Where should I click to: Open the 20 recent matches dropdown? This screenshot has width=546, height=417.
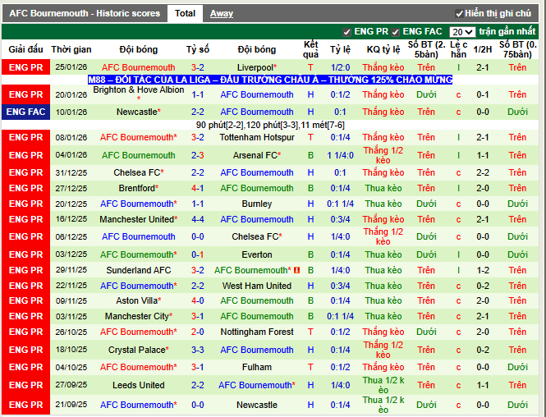pyautogui.click(x=462, y=32)
